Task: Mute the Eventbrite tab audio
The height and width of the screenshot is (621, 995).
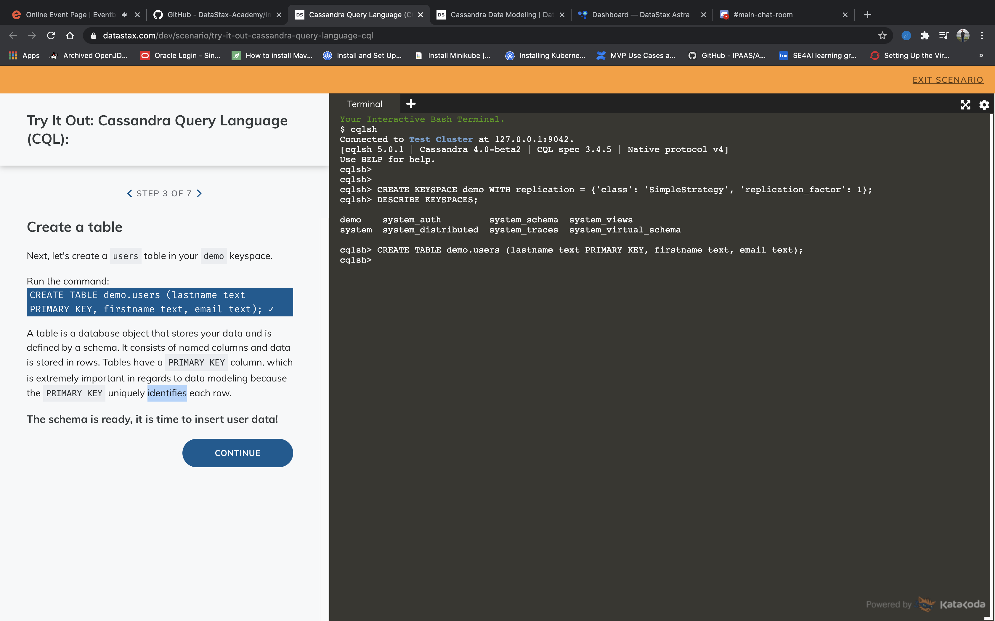Action: [x=124, y=15]
